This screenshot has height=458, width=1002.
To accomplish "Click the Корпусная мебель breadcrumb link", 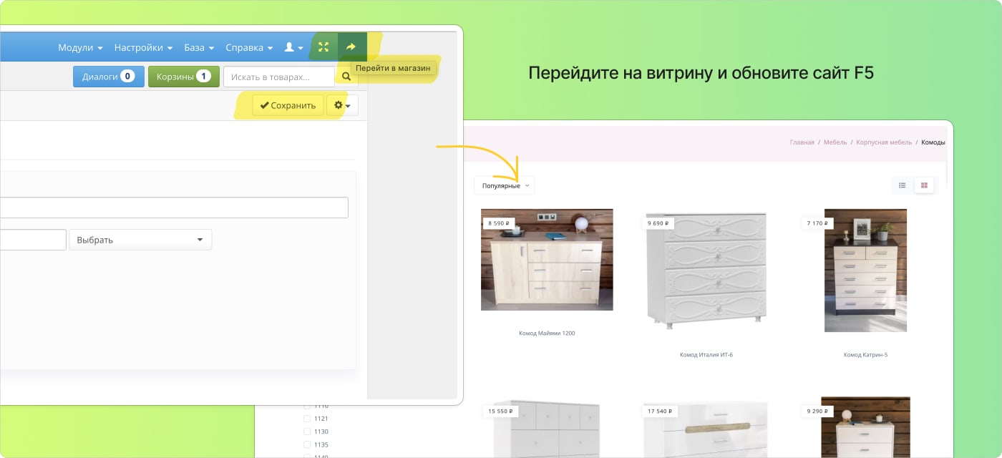I will click(884, 142).
